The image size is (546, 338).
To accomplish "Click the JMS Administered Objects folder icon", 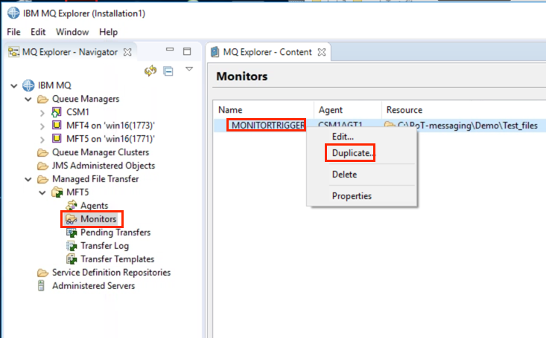I will [42, 166].
